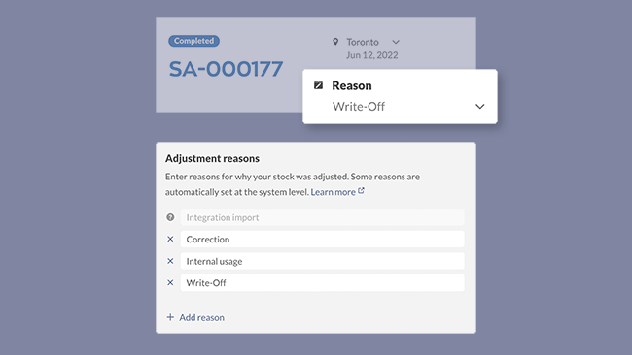Image resolution: width=632 pixels, height=355 pixels.
Task: Click into the Internal usage reason field
Action: (x=323, y=261)
